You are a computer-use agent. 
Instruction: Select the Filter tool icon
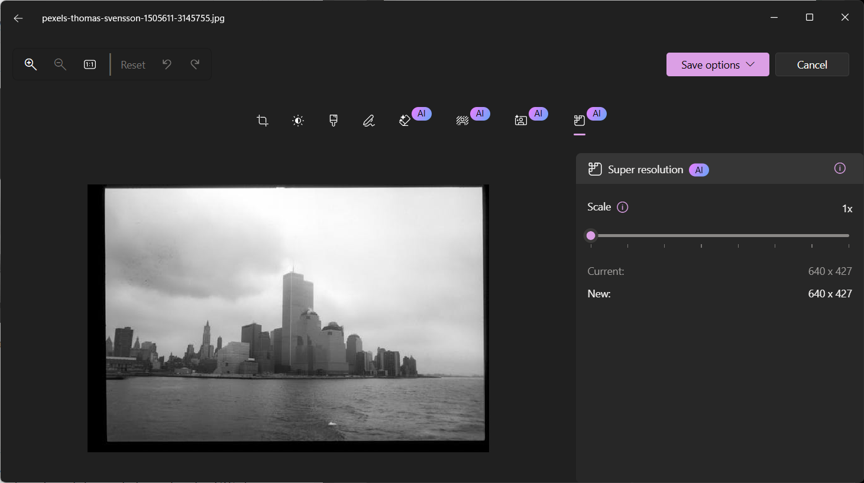click(334, 121)
